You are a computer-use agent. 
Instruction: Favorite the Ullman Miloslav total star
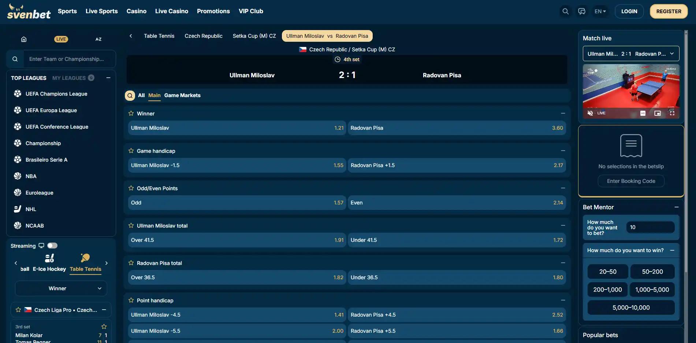pyautogui.click(x=131, y=226)
